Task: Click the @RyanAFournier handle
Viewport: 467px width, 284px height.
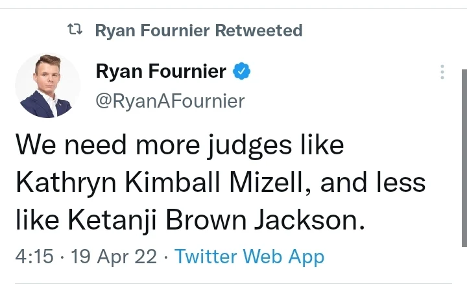Action: coord(171,101)
